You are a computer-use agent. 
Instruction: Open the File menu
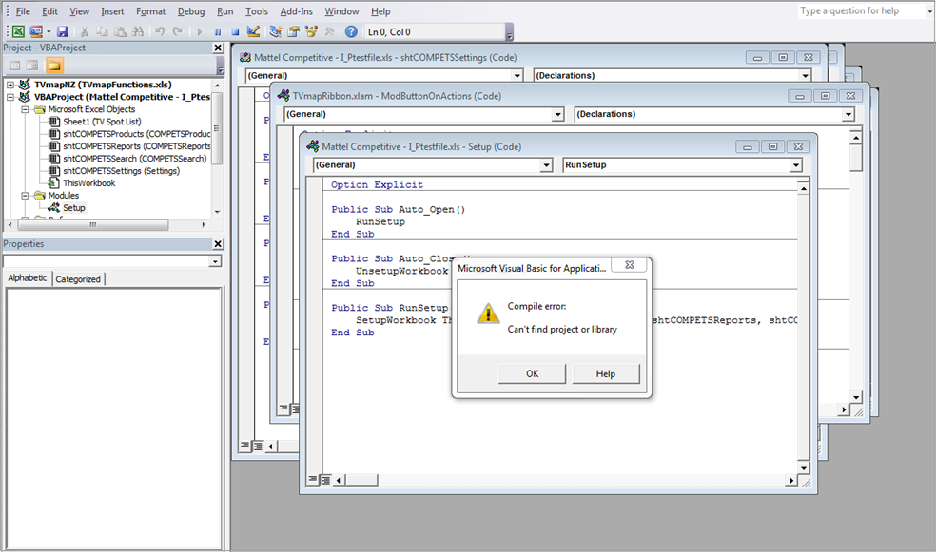[23, 11]
